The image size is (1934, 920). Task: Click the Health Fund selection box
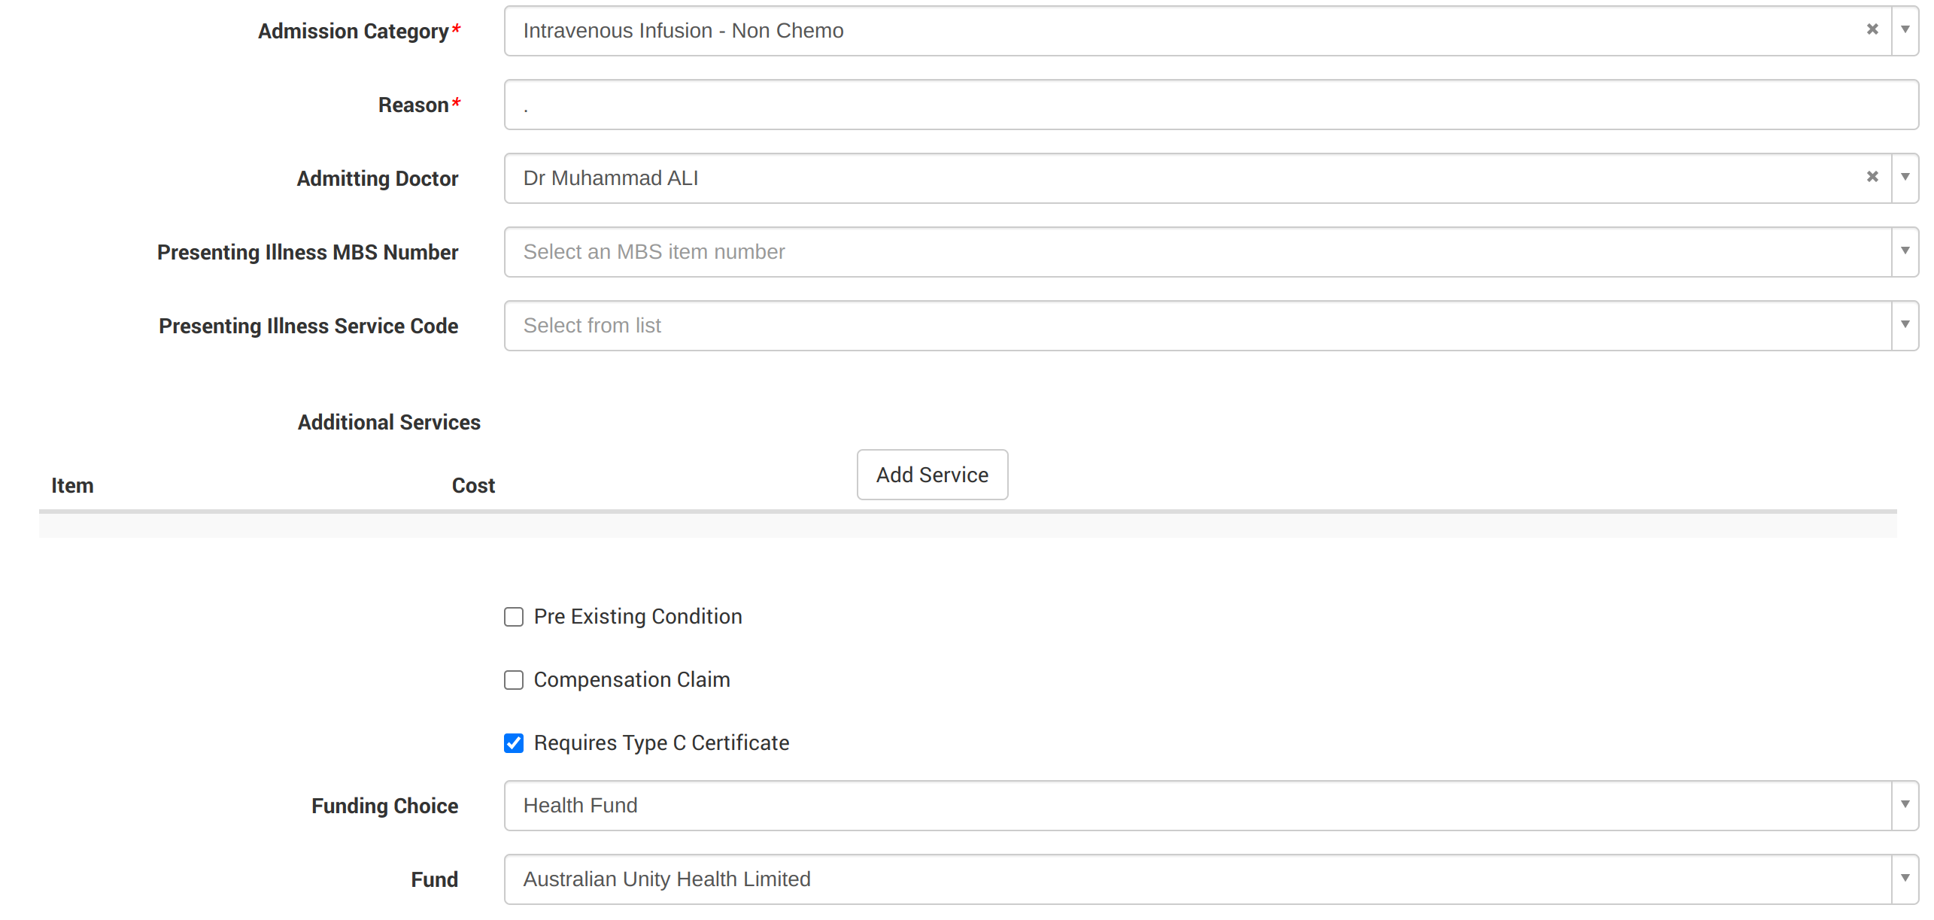point(1196,806)
